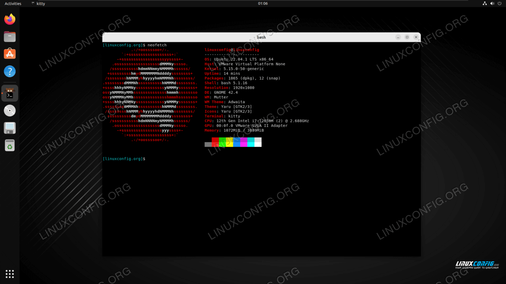506x284 pixels.
Task: Open the kitty app menu in top bar
Action: point(38,3)
